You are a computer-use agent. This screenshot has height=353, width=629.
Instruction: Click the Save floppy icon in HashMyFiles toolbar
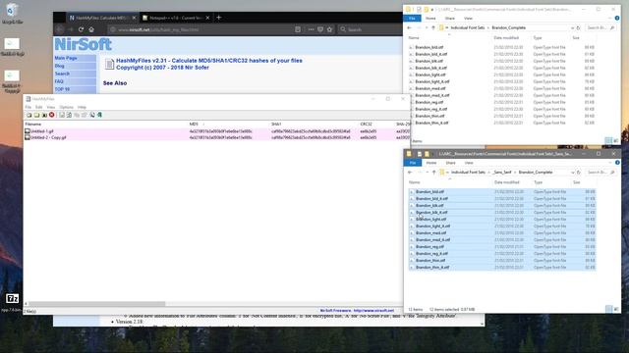tap(61, 115)
